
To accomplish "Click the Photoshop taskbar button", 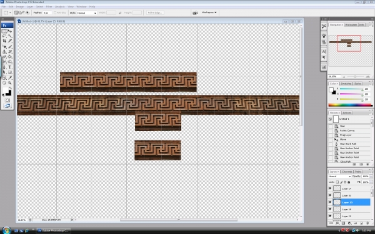I will (54, 231).
